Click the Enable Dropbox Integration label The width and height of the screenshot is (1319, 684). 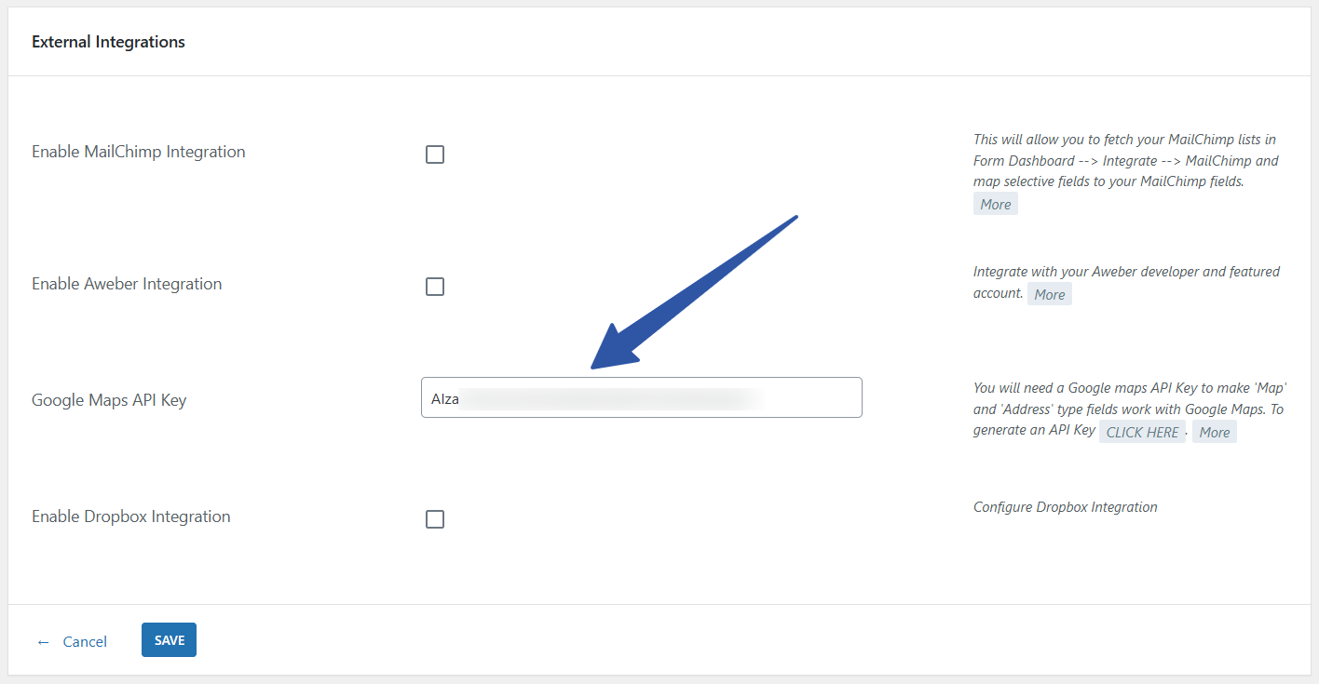[x=131, y=516]
